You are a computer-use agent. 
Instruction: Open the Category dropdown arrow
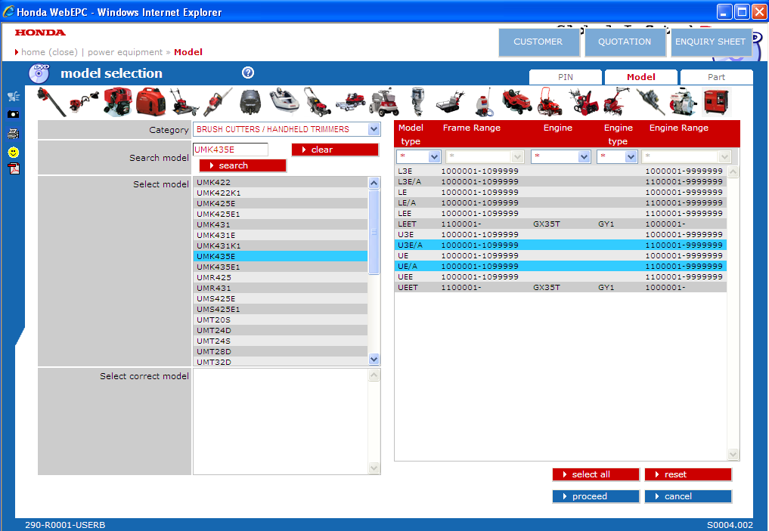[374, 129]
